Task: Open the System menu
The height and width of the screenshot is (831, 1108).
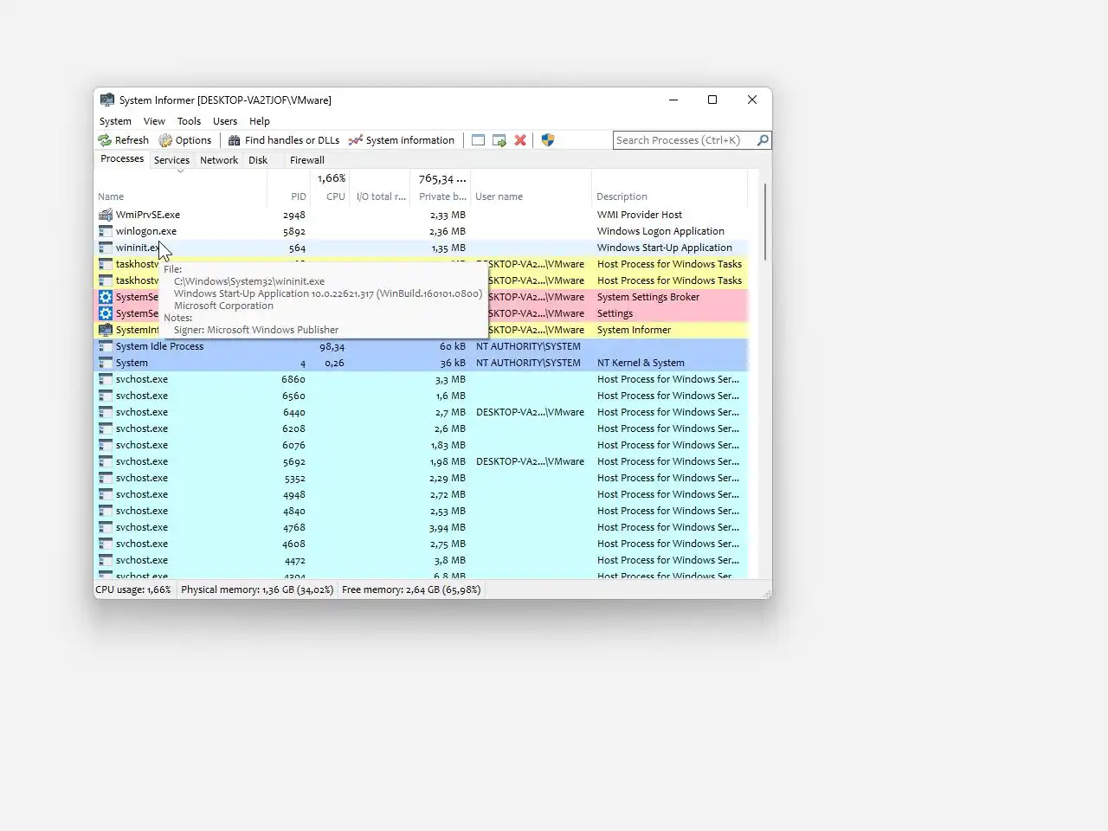Action: [x=115, y=121]
